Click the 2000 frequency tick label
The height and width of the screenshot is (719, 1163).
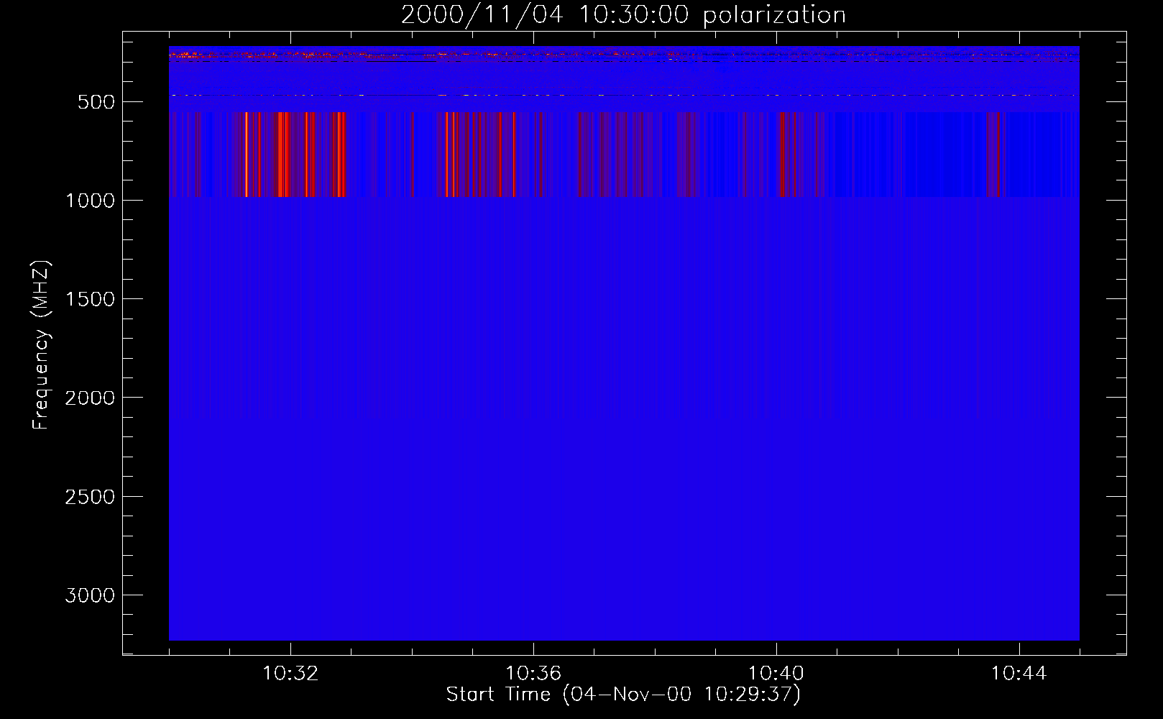(x=90, y=398)
